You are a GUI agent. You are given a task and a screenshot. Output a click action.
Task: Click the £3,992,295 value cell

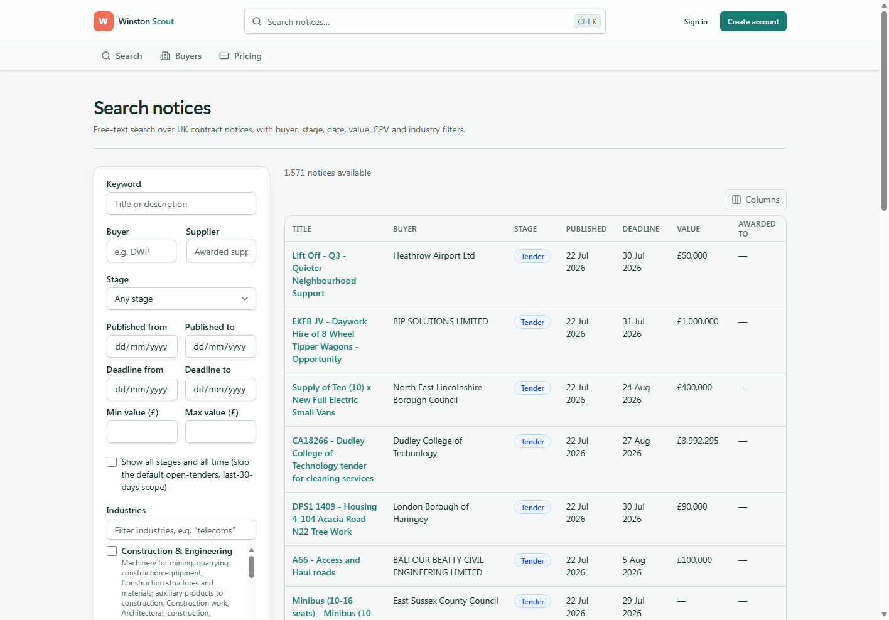(698, 441)
